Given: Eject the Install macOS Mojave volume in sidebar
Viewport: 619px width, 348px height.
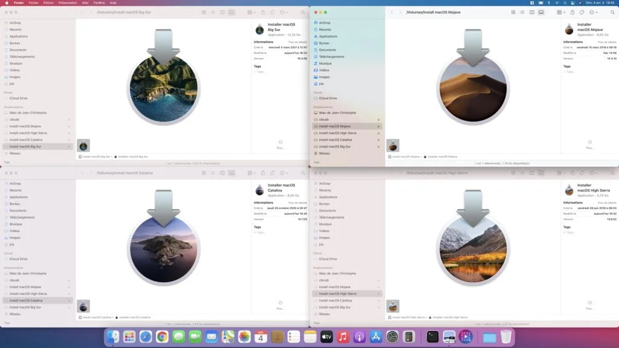Looking at the screenshot, I should (x=378, y=126).
